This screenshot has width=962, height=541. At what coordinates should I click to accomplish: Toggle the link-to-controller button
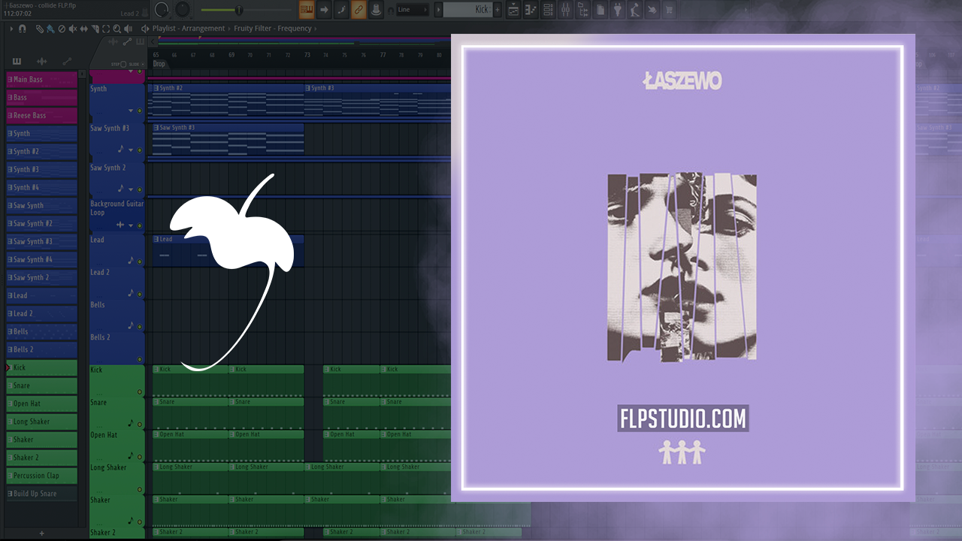358,10
